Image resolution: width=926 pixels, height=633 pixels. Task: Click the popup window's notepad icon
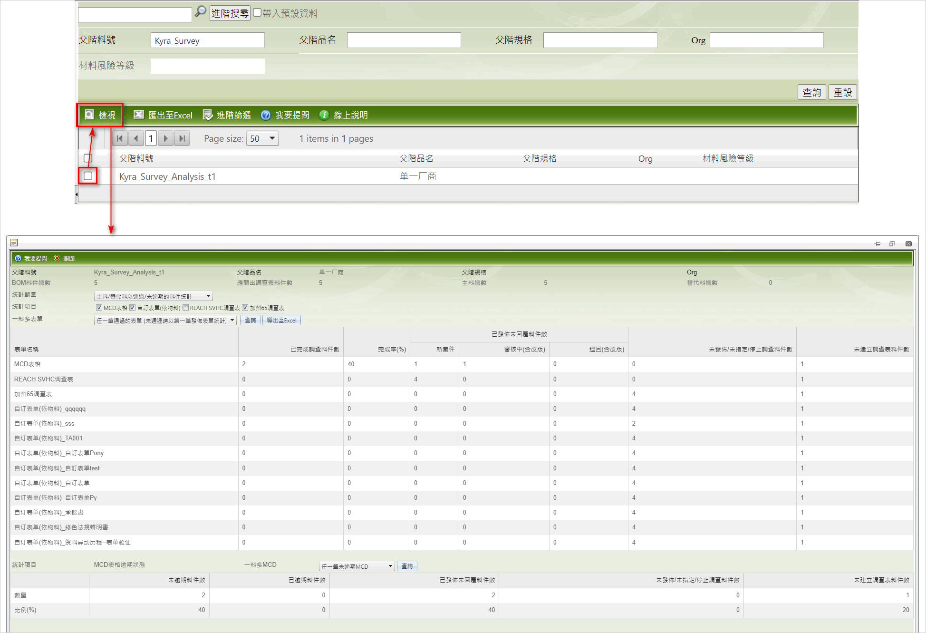[14, 243]
